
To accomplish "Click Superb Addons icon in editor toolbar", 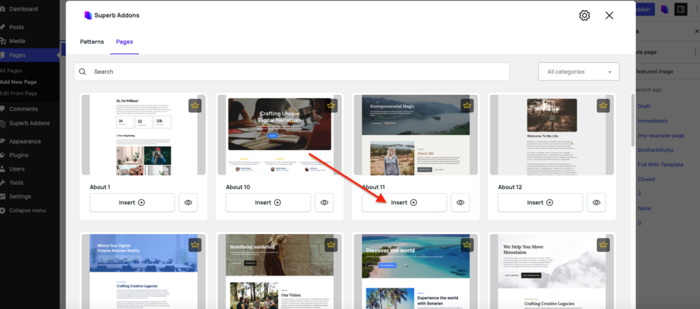I will 664,10.
